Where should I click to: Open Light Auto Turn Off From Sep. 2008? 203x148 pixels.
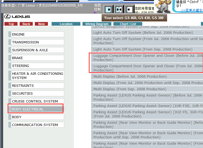[147, 49]
